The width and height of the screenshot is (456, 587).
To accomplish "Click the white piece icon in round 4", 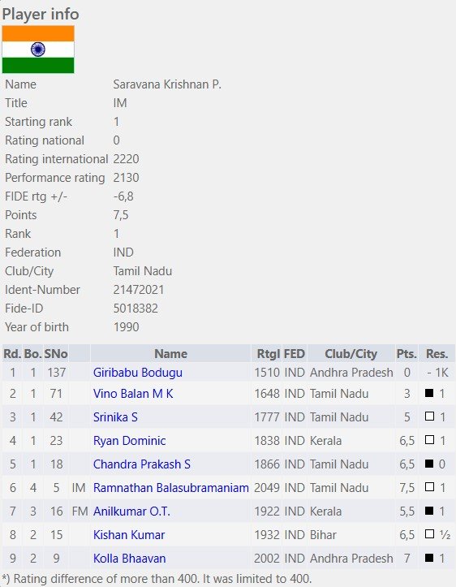I will pyautogui.click(x=429, y=440).
